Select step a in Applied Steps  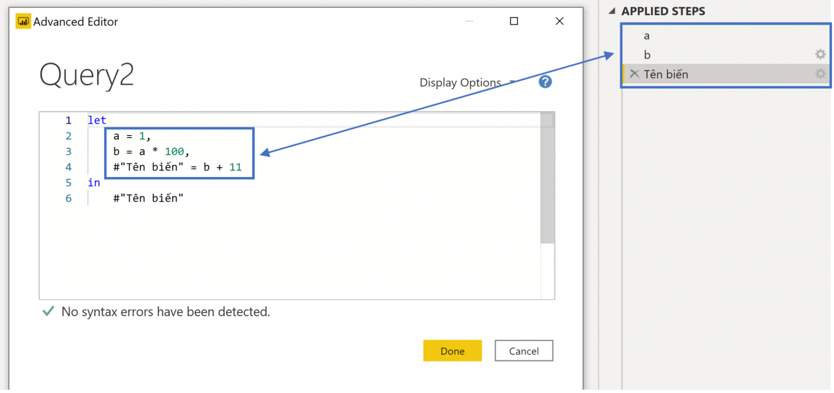click(x=646, y=36)
